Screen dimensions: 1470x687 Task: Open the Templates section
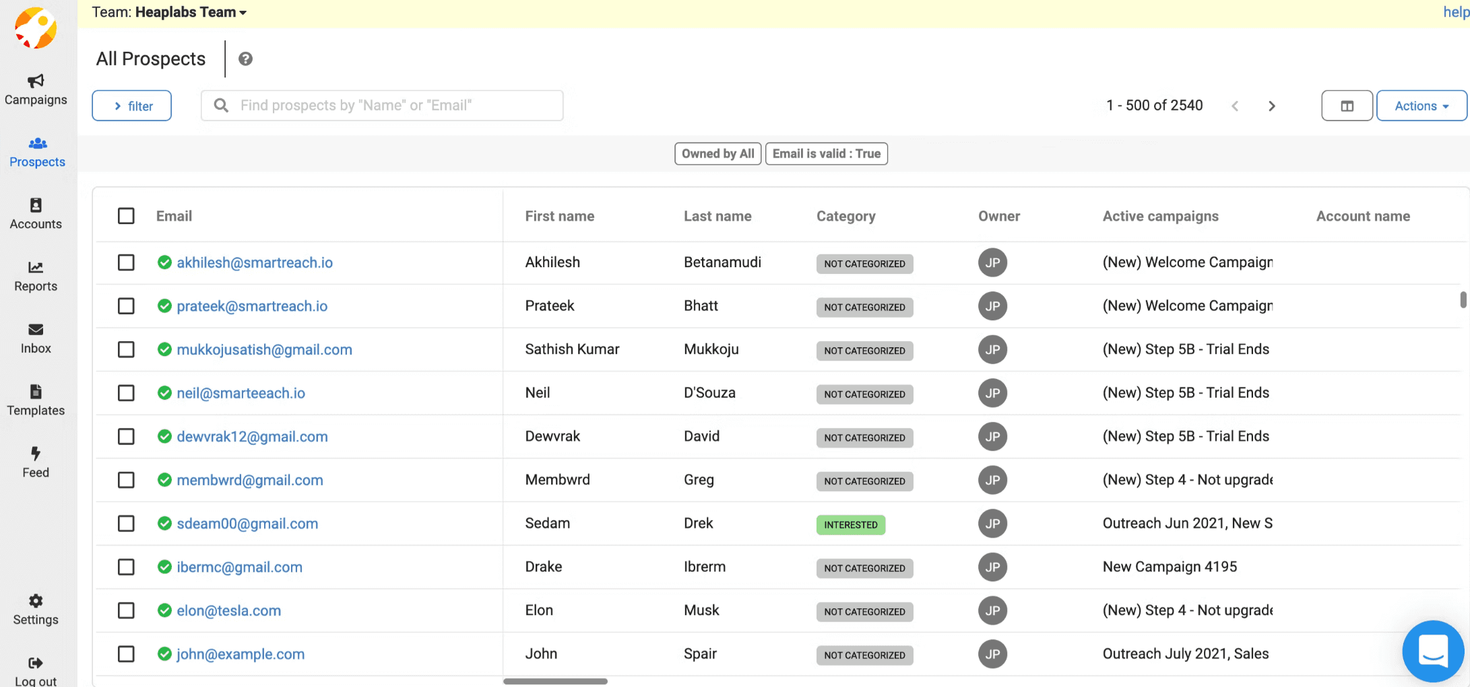[x=36, y=401]
